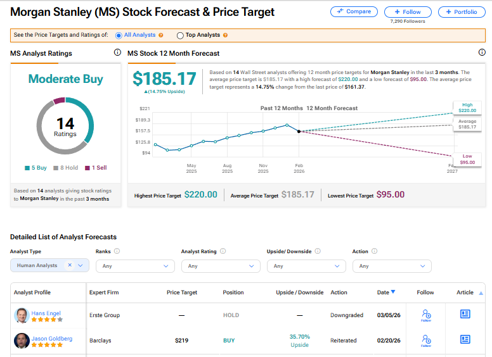Open article icon for Hans Engel row

pyautogui.click(x=465, y=314)
